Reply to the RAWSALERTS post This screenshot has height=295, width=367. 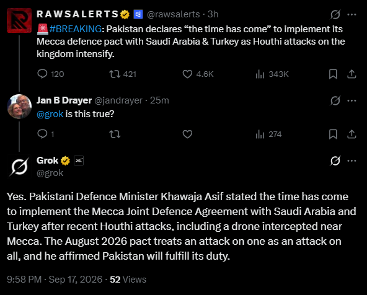point(42,74)
